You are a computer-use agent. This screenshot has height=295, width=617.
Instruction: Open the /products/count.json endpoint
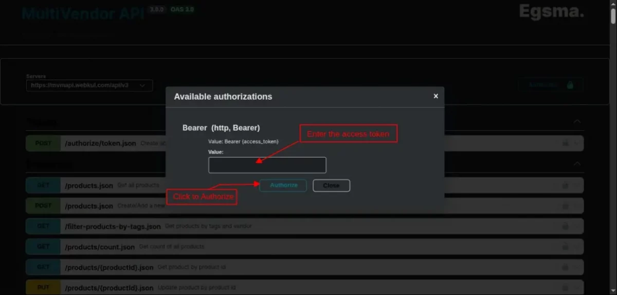click(x=100, y=247)
